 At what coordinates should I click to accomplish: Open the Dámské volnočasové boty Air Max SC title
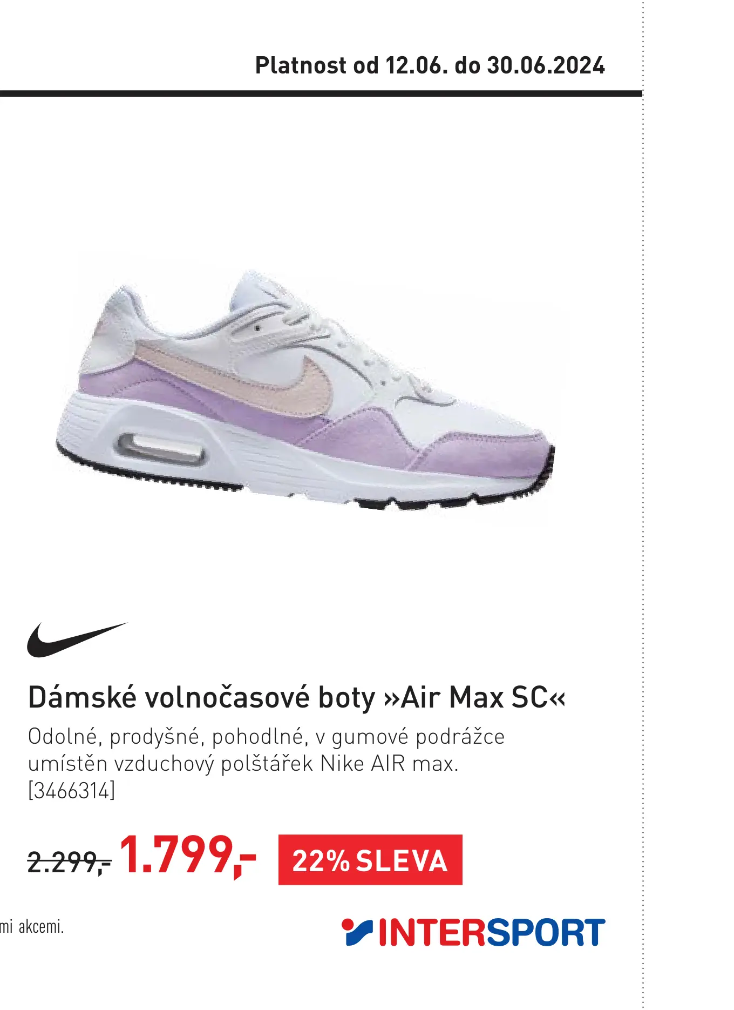296,697
